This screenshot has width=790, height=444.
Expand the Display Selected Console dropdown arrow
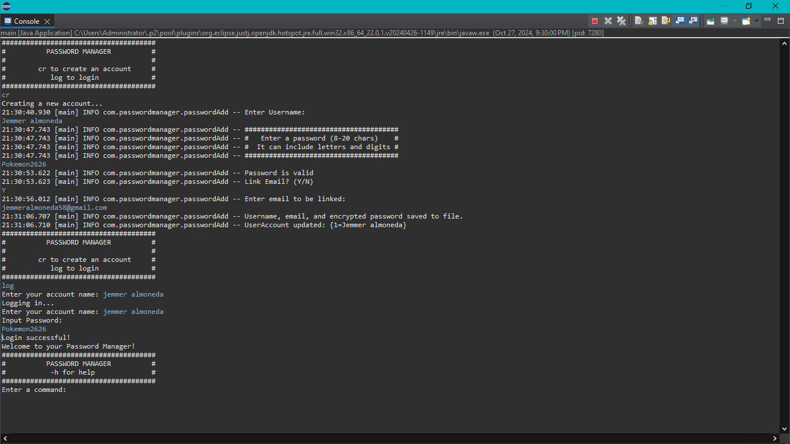click(x=734, y=21)
